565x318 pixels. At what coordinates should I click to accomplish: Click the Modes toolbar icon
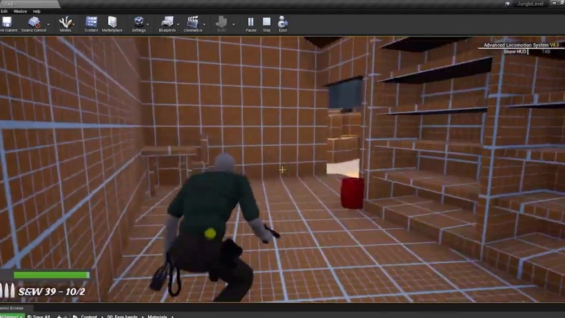(x=65, y=23)
